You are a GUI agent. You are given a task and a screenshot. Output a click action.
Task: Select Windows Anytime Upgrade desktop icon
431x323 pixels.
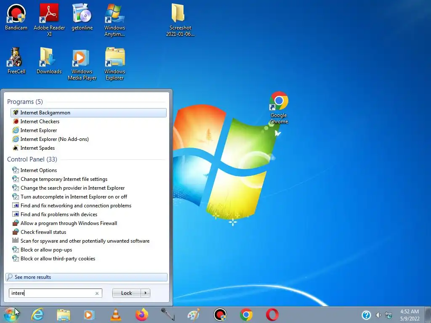click(x=114, y=20)
